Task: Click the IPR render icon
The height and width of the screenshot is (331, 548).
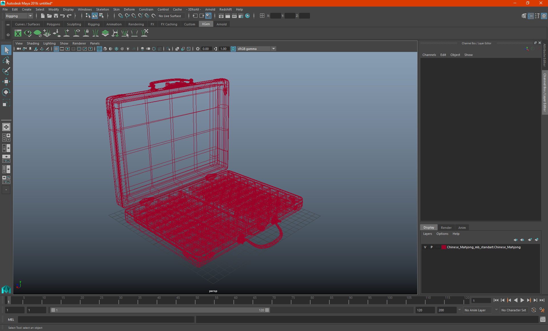Action: pyautogui.click(x=234, y=16)
